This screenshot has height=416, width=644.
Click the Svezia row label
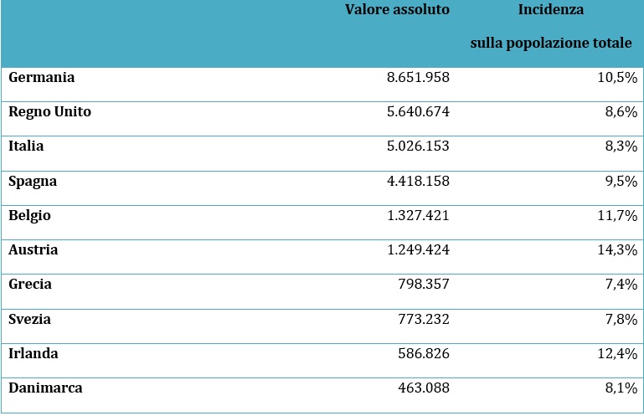click(29, 319)
